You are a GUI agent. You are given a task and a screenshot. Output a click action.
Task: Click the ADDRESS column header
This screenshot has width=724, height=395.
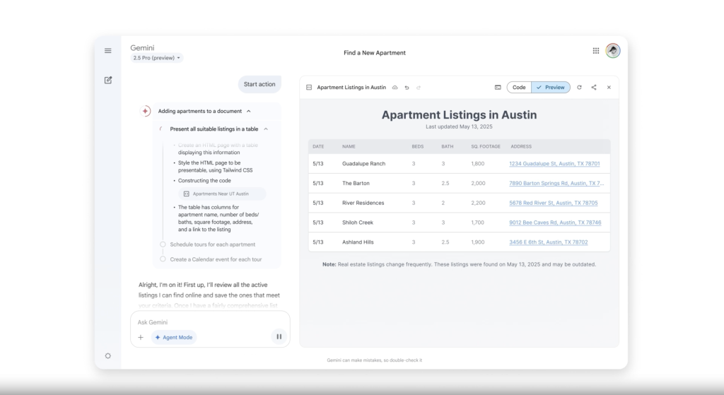pos(521,147)
